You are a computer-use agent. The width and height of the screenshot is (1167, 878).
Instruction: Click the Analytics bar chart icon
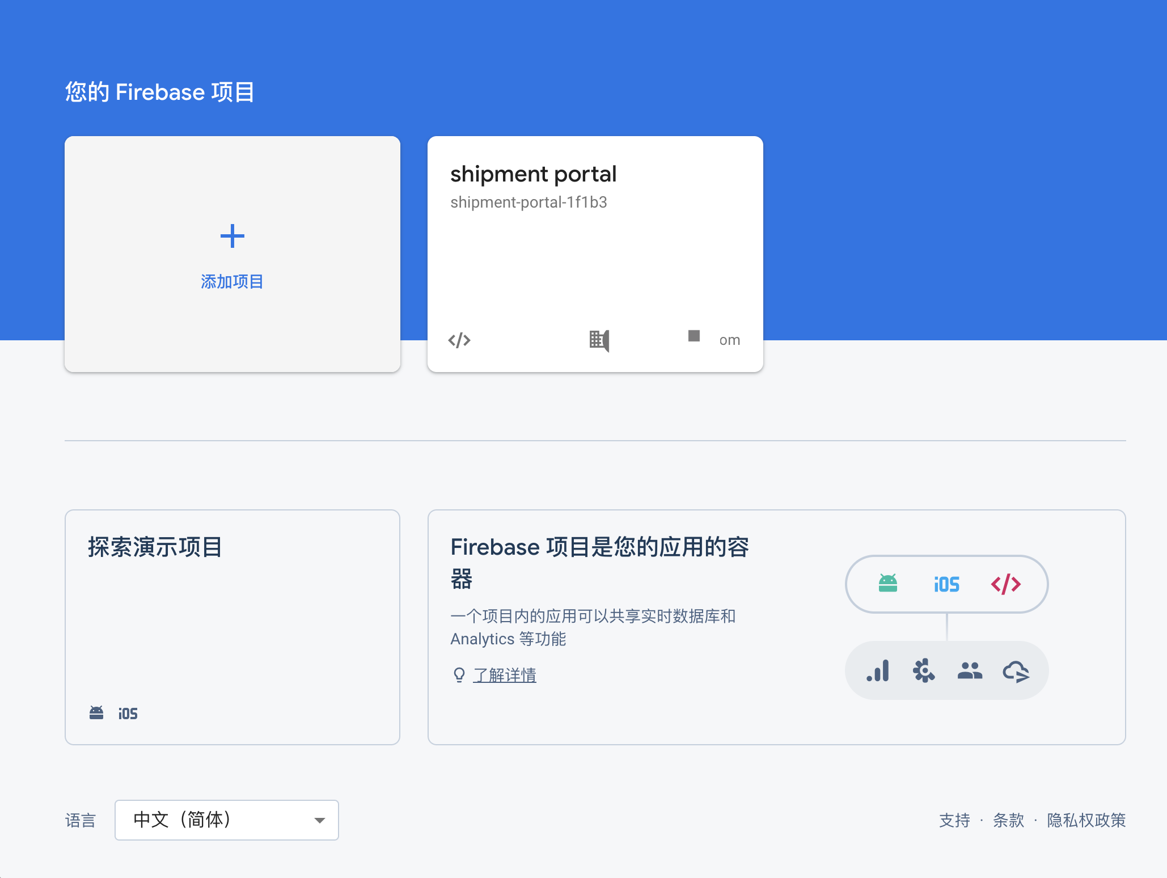pyautogui.click(x=878, y=671)
